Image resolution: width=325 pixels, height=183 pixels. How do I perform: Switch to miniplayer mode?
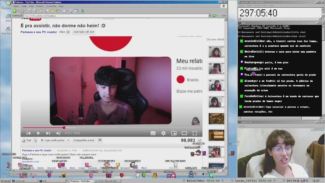click(x=174, y=133)
